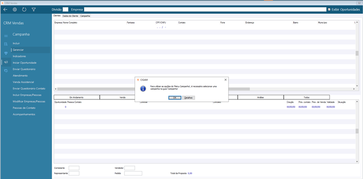Click the Em Andamento filter button
Viewport: 363px width, 179px height.
click(76, 98)
